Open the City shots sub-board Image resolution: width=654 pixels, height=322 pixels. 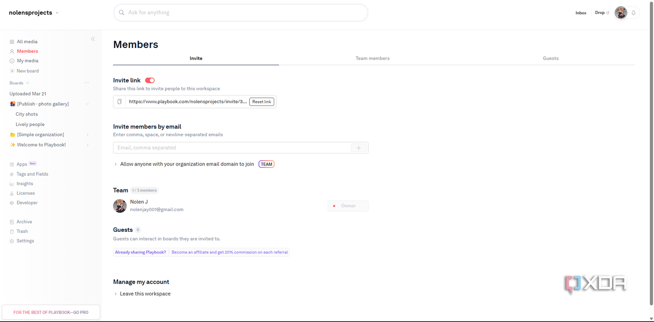27,114
